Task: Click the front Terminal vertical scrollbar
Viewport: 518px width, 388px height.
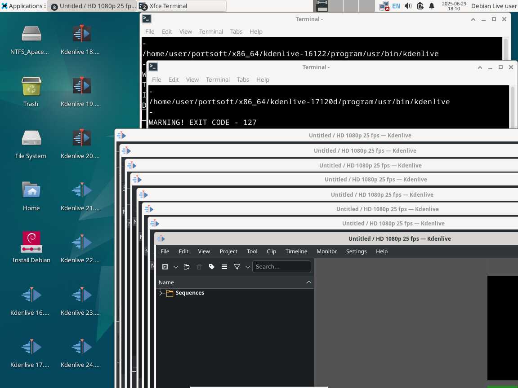Action: coord(513,106)
